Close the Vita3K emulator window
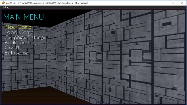187x105 pixels. (182, 3)
